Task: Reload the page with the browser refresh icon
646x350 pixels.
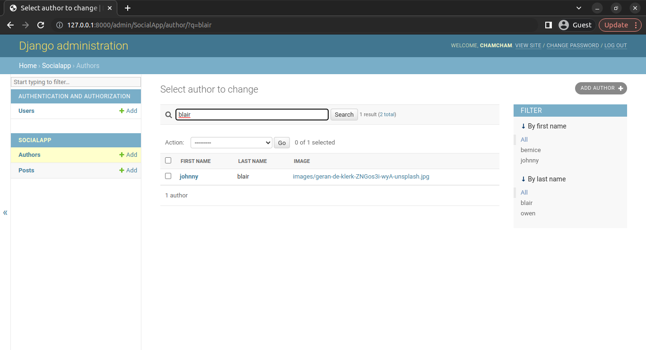Action: [41, 25]
